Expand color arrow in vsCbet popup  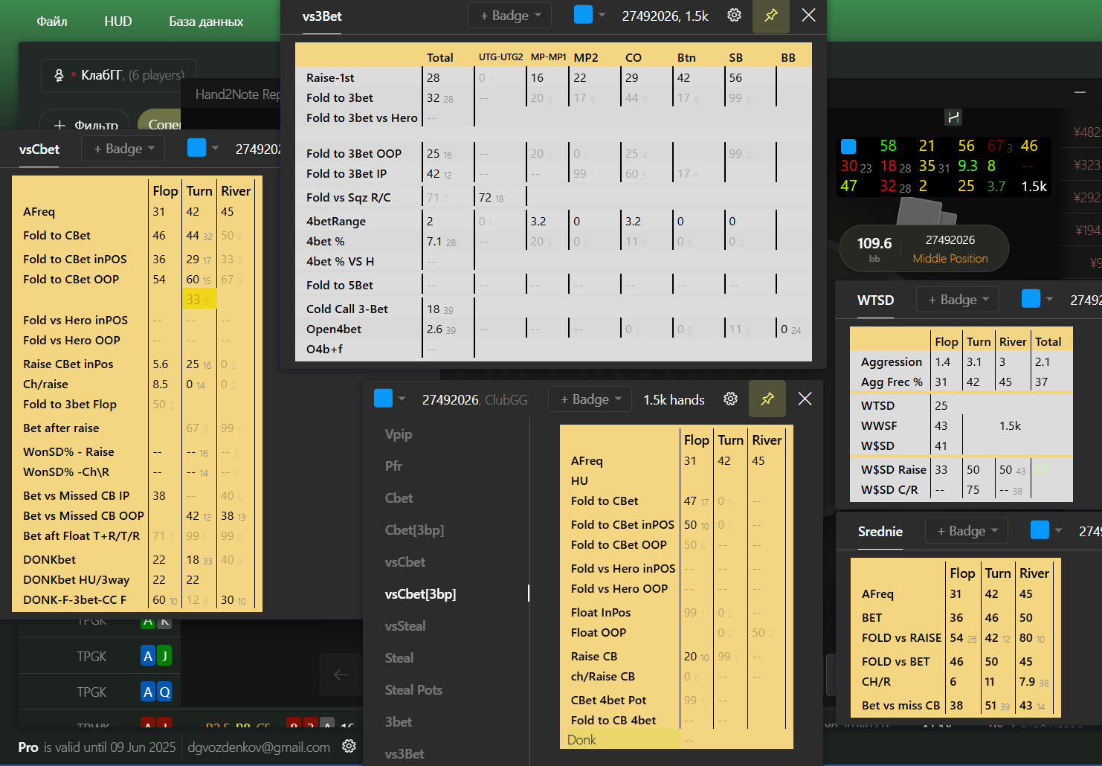(216, 148)
